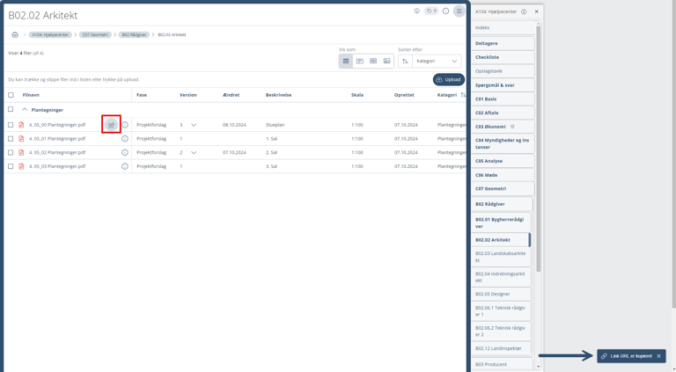Collapse the Plantegninger group
This screenshot has height=372, width=676.
coord(25,110)
